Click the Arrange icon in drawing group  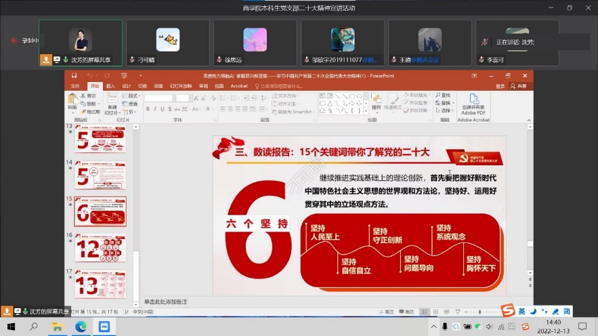click(x=376, y=102)
